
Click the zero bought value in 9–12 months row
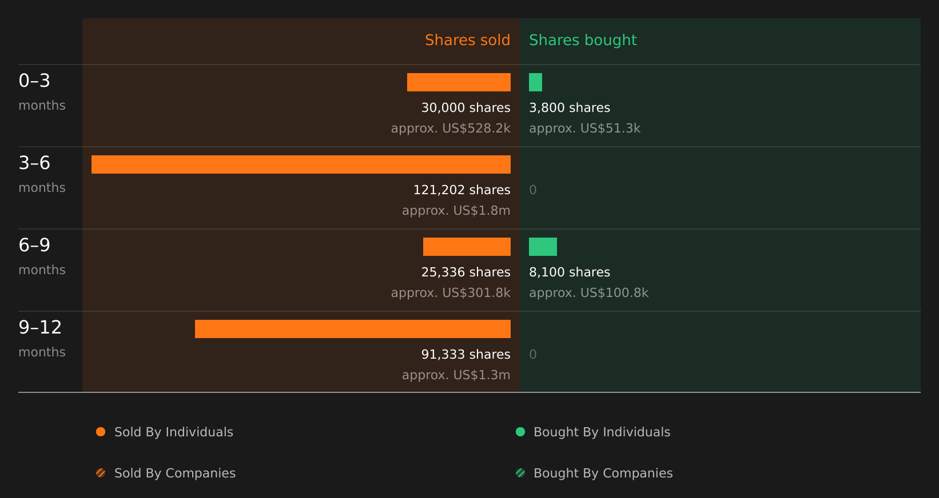(533, 355)
